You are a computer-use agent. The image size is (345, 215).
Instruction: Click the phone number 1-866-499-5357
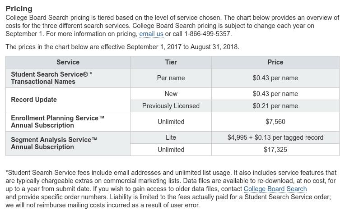(207, 34)
